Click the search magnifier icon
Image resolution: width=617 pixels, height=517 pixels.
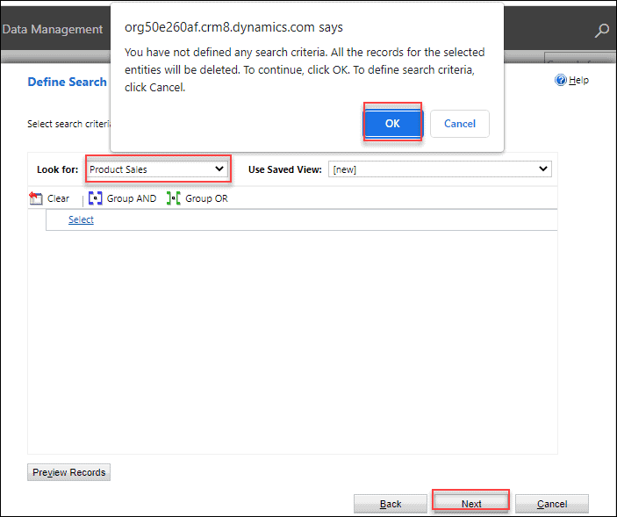pyautogui.click(x=602, y=31)
